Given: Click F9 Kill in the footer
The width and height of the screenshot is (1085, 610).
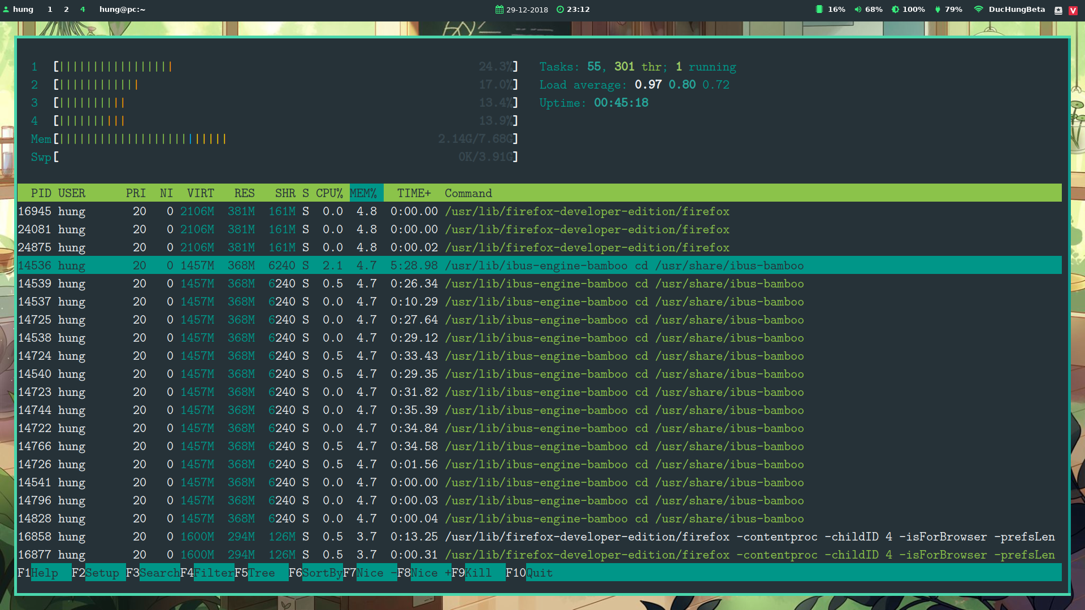Looking at the screenshot, I should pyautogui.click(x=478, y=573).
